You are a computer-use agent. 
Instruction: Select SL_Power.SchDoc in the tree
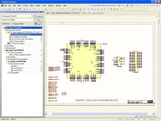click(18, 41)
